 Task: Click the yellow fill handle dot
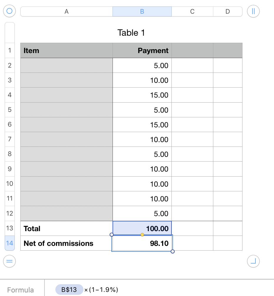(142, 235)
